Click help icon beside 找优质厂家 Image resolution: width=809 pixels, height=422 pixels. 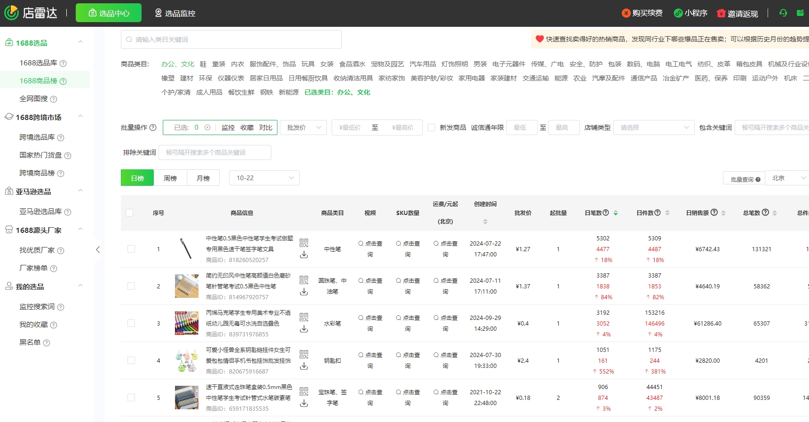[x=61, y=251]
